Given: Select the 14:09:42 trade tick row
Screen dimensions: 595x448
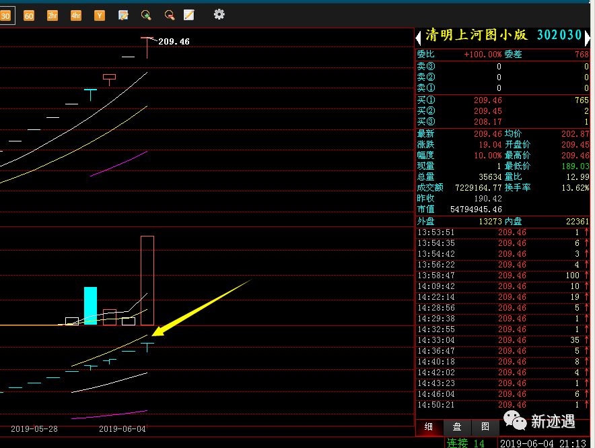Looking at the screenshot, I should tap(503, 286).
